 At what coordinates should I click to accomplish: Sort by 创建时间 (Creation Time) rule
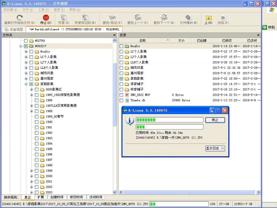point(57,197)
